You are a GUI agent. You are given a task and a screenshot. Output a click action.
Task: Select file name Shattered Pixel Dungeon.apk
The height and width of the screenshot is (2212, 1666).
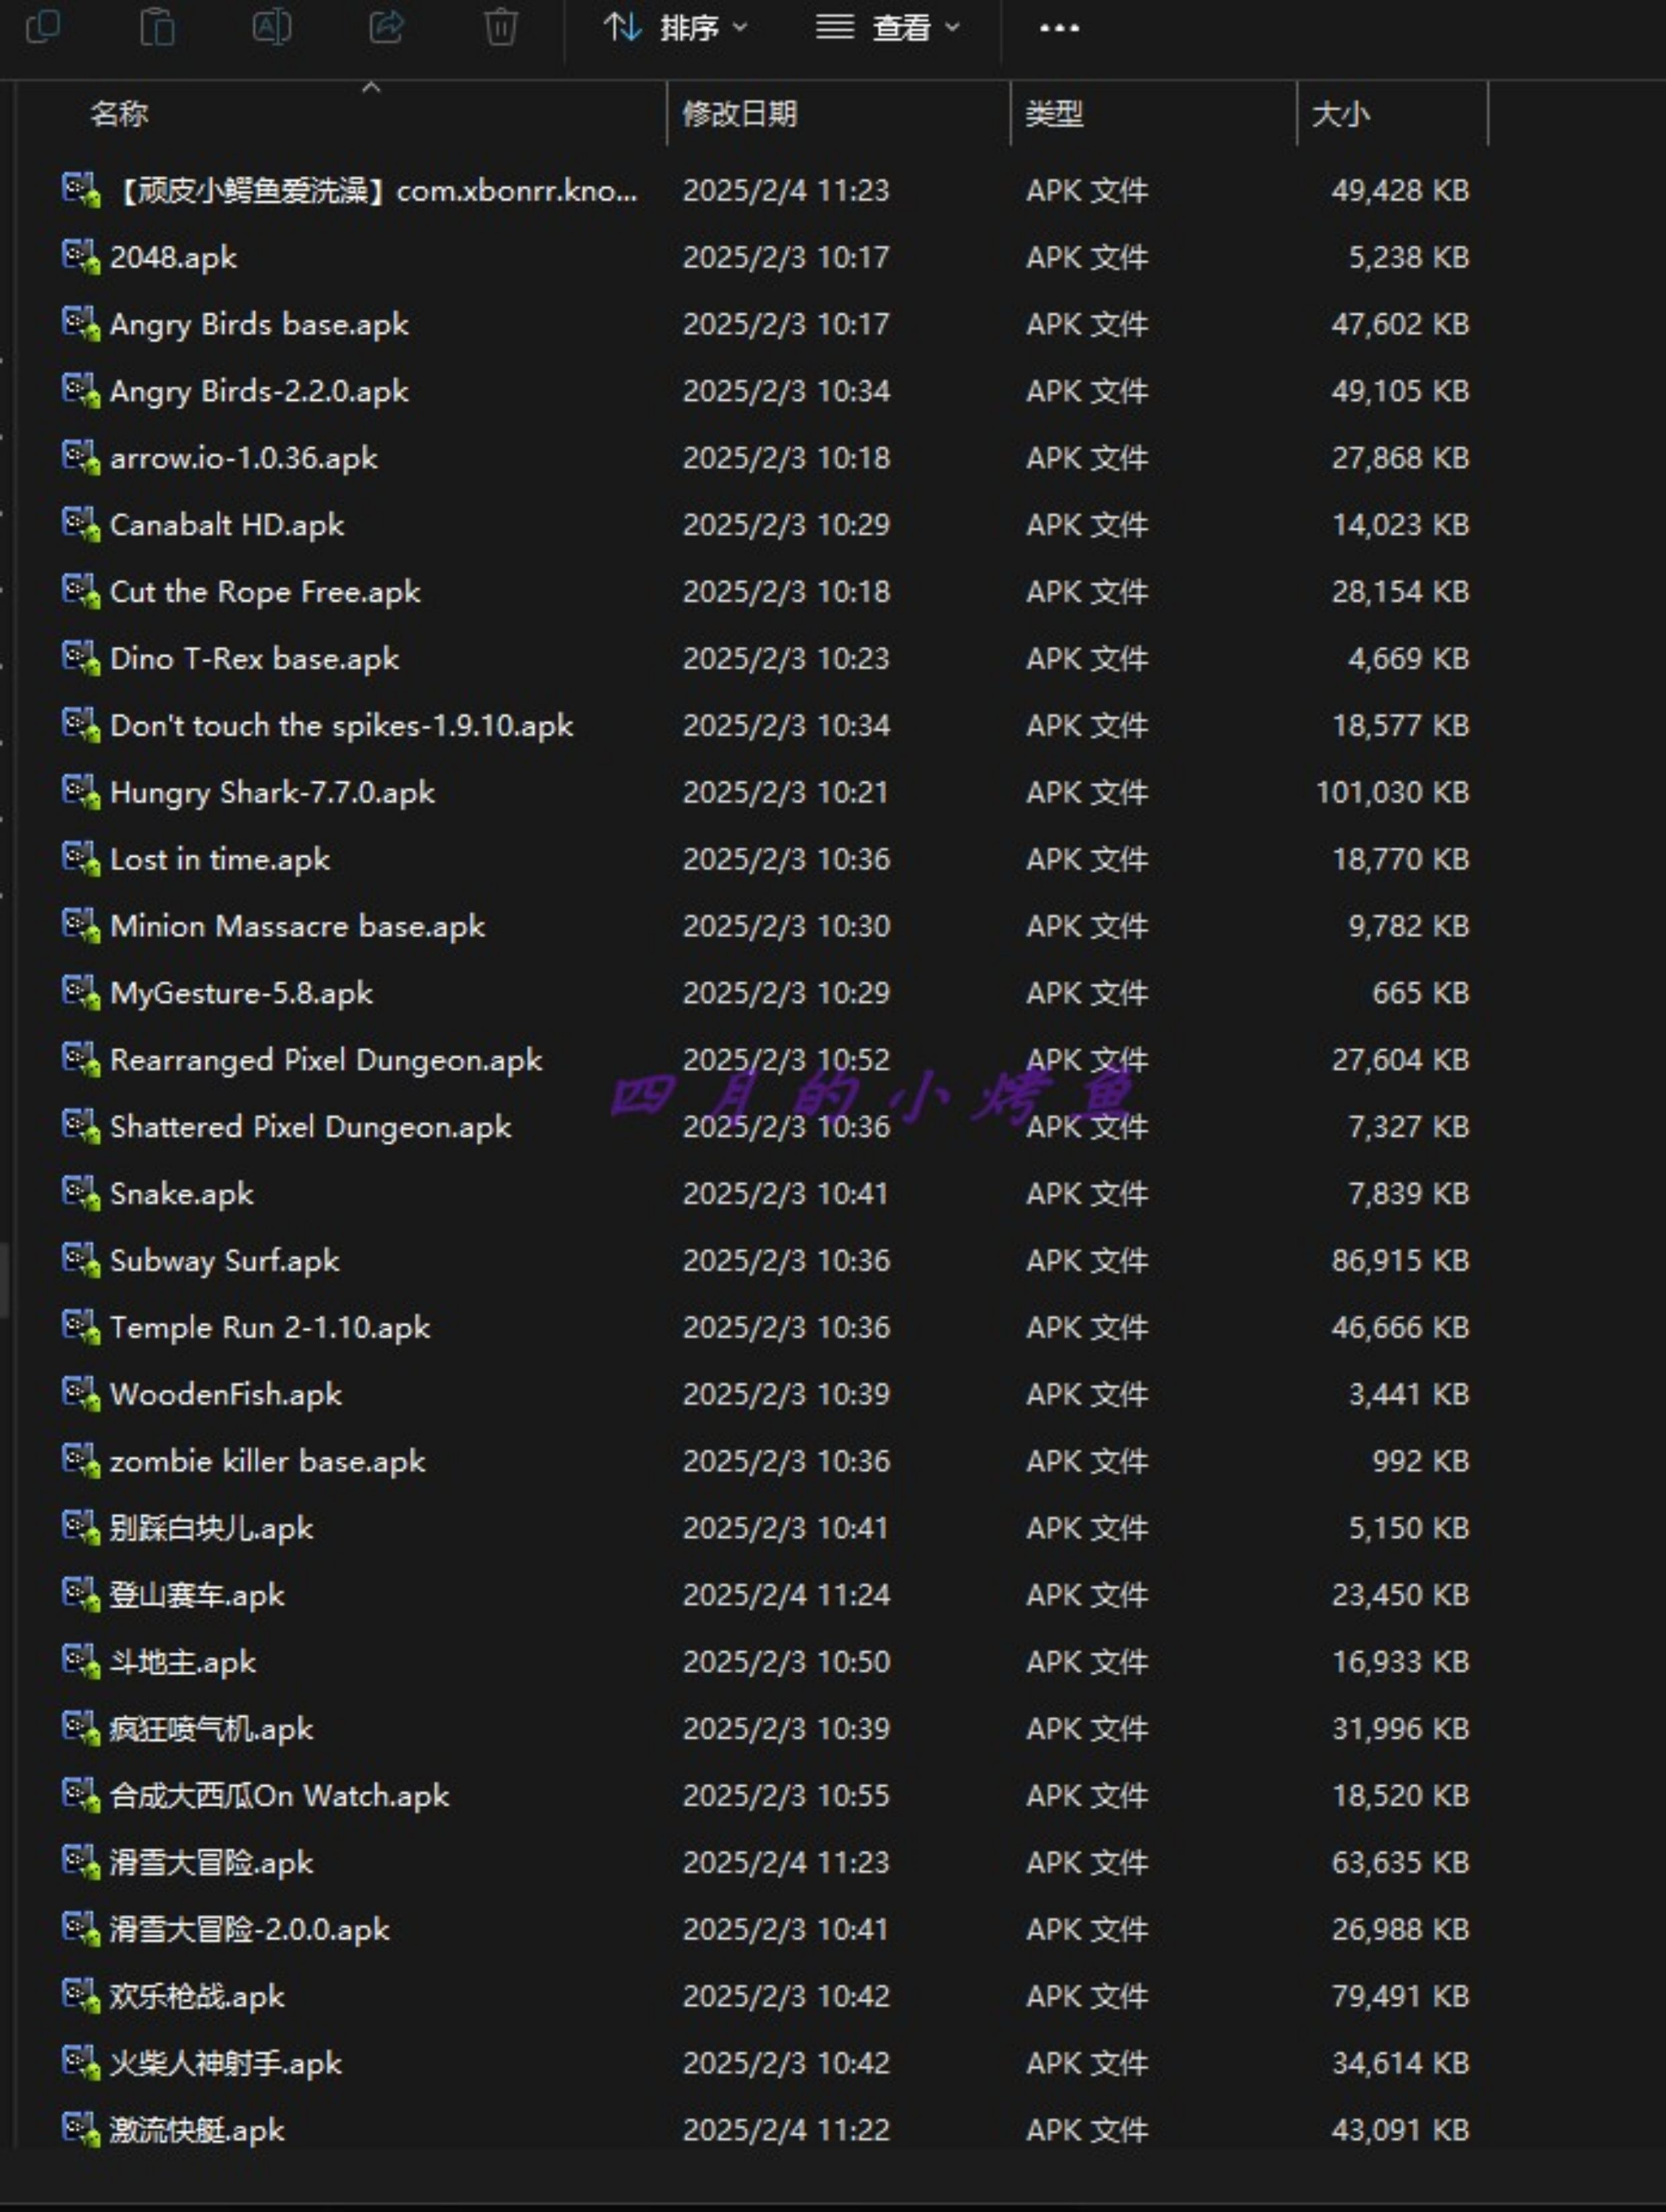coord(311,1127)
